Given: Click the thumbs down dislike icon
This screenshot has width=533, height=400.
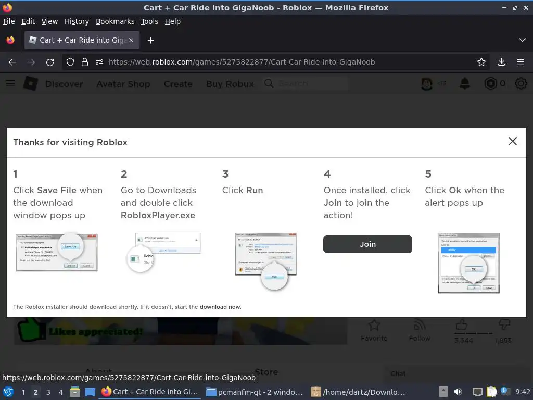Looking at the screenshot, I should (x=504, y=325).
